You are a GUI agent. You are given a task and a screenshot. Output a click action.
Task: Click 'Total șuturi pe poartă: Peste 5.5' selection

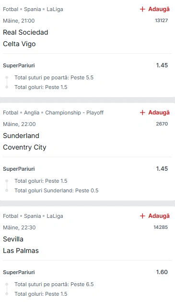(54, 77)
